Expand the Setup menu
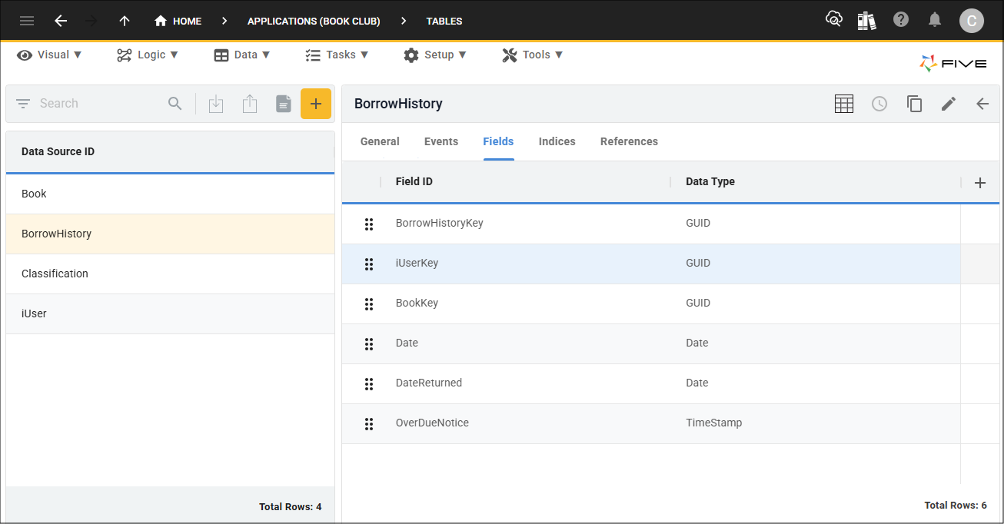The height and width of the screenshot is (524, 1004). (x=435, y=55)
